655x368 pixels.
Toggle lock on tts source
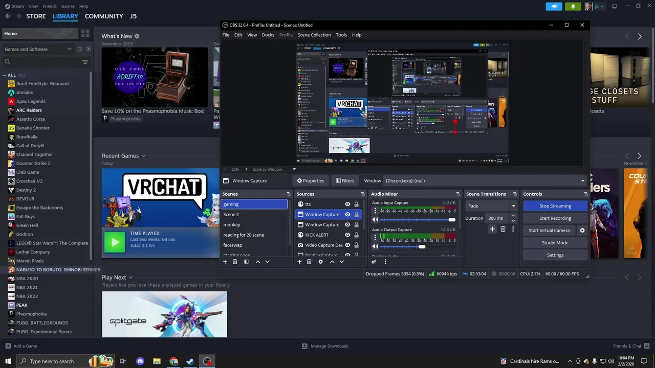pos(356,204)
